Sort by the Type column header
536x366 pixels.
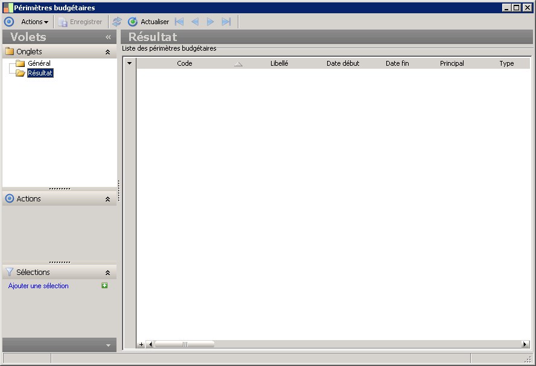[x=506, y=63]
